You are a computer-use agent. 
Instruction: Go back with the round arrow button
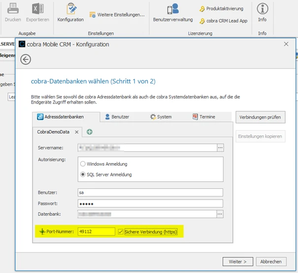(x=26, y=59)
